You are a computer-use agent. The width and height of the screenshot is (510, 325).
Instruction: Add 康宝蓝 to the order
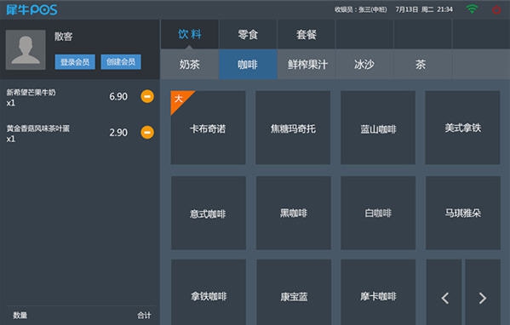pyautogui.click(x=294, y=292)
